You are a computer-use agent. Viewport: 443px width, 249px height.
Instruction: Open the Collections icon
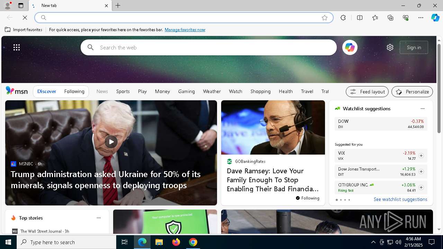click(390, 18)
